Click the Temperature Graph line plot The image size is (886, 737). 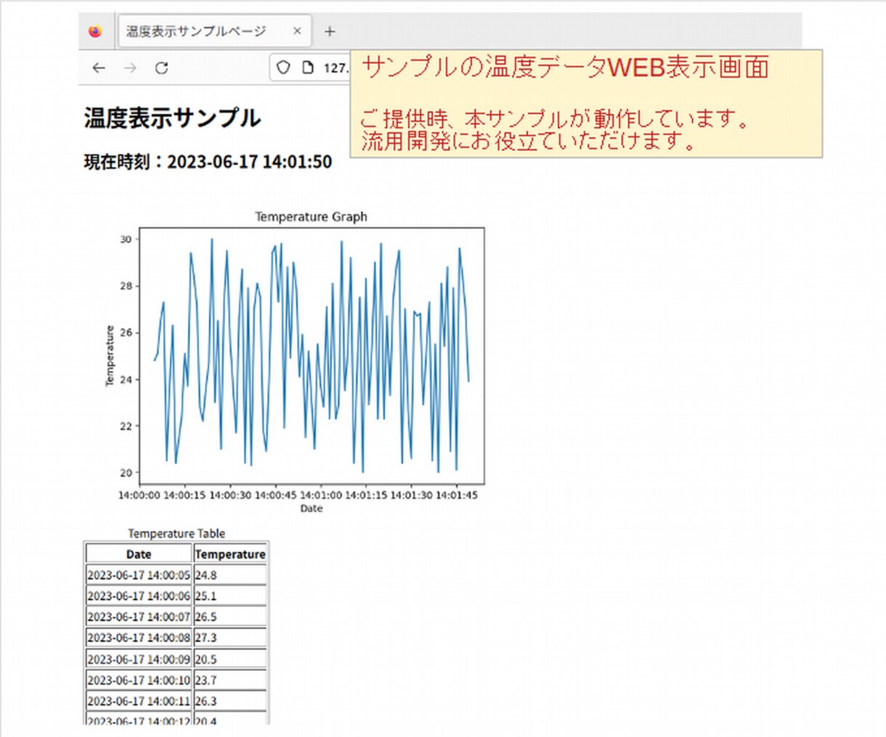tap(312, 355)
